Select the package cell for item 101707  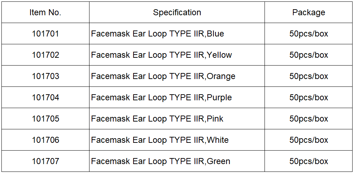coord(309,161)
